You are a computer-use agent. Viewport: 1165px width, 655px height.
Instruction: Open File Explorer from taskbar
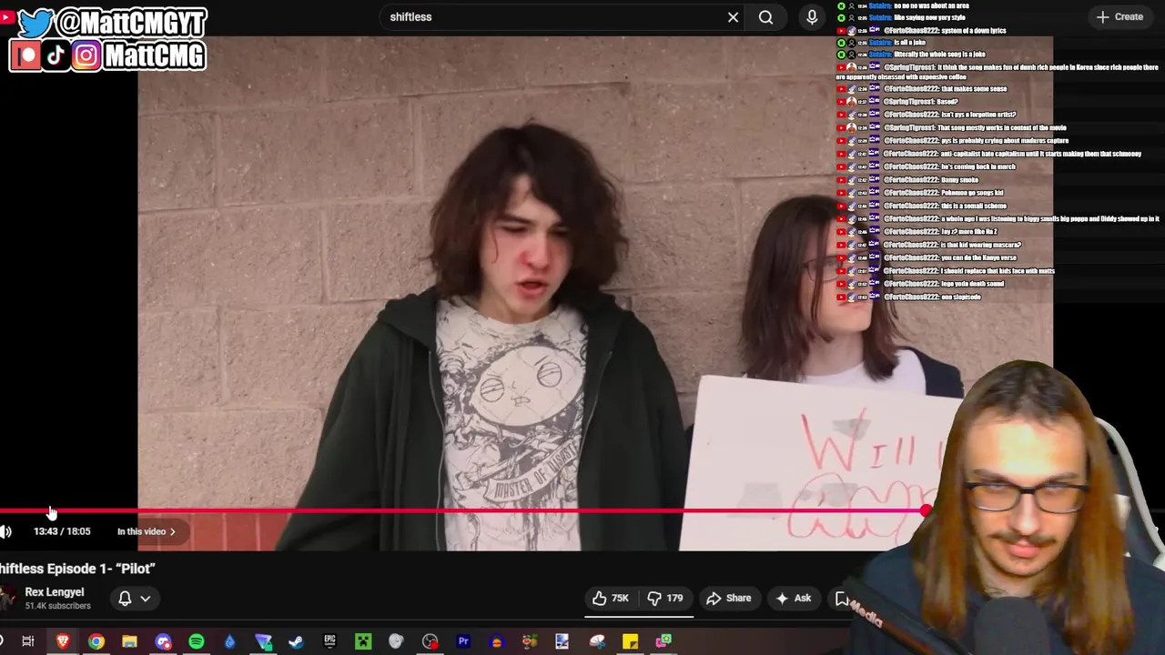129,641
